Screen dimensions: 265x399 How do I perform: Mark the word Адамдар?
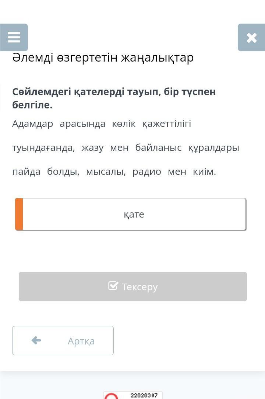click(33, 124)
